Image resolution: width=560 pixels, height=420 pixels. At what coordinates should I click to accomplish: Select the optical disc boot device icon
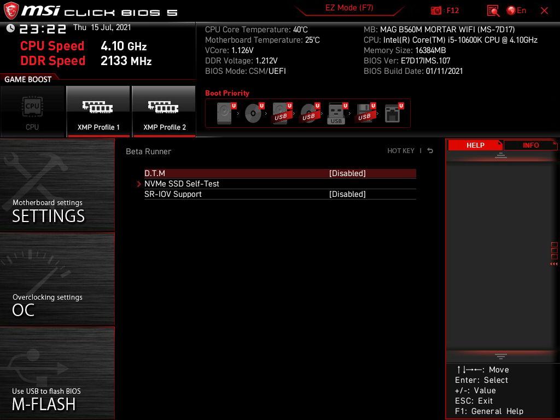click(x=253, y=114)
